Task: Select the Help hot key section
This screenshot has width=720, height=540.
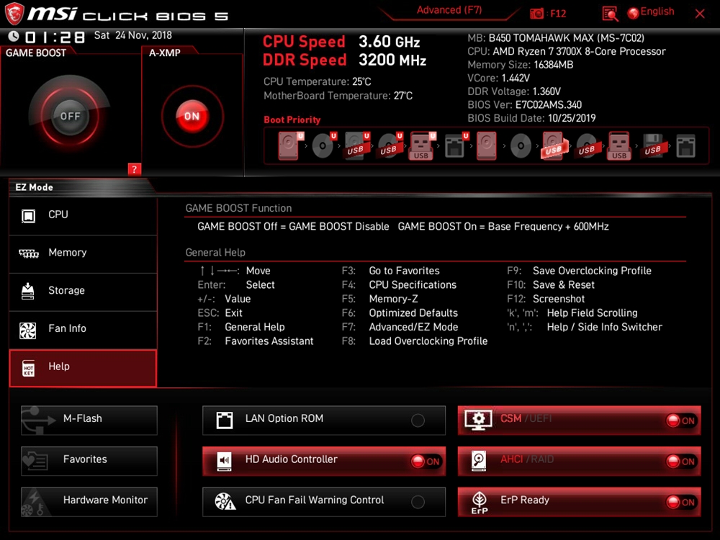Action: point(83,368)
